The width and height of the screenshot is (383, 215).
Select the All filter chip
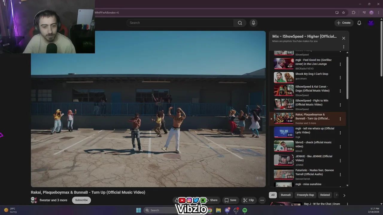273,195
